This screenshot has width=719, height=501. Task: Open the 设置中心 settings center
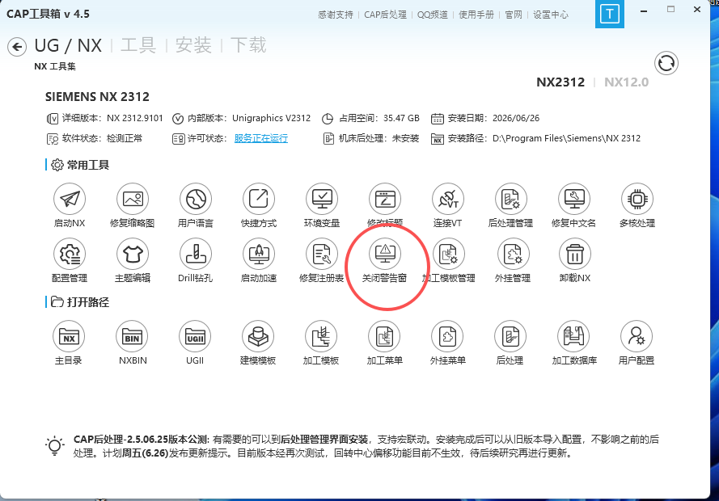coord(551,15)
